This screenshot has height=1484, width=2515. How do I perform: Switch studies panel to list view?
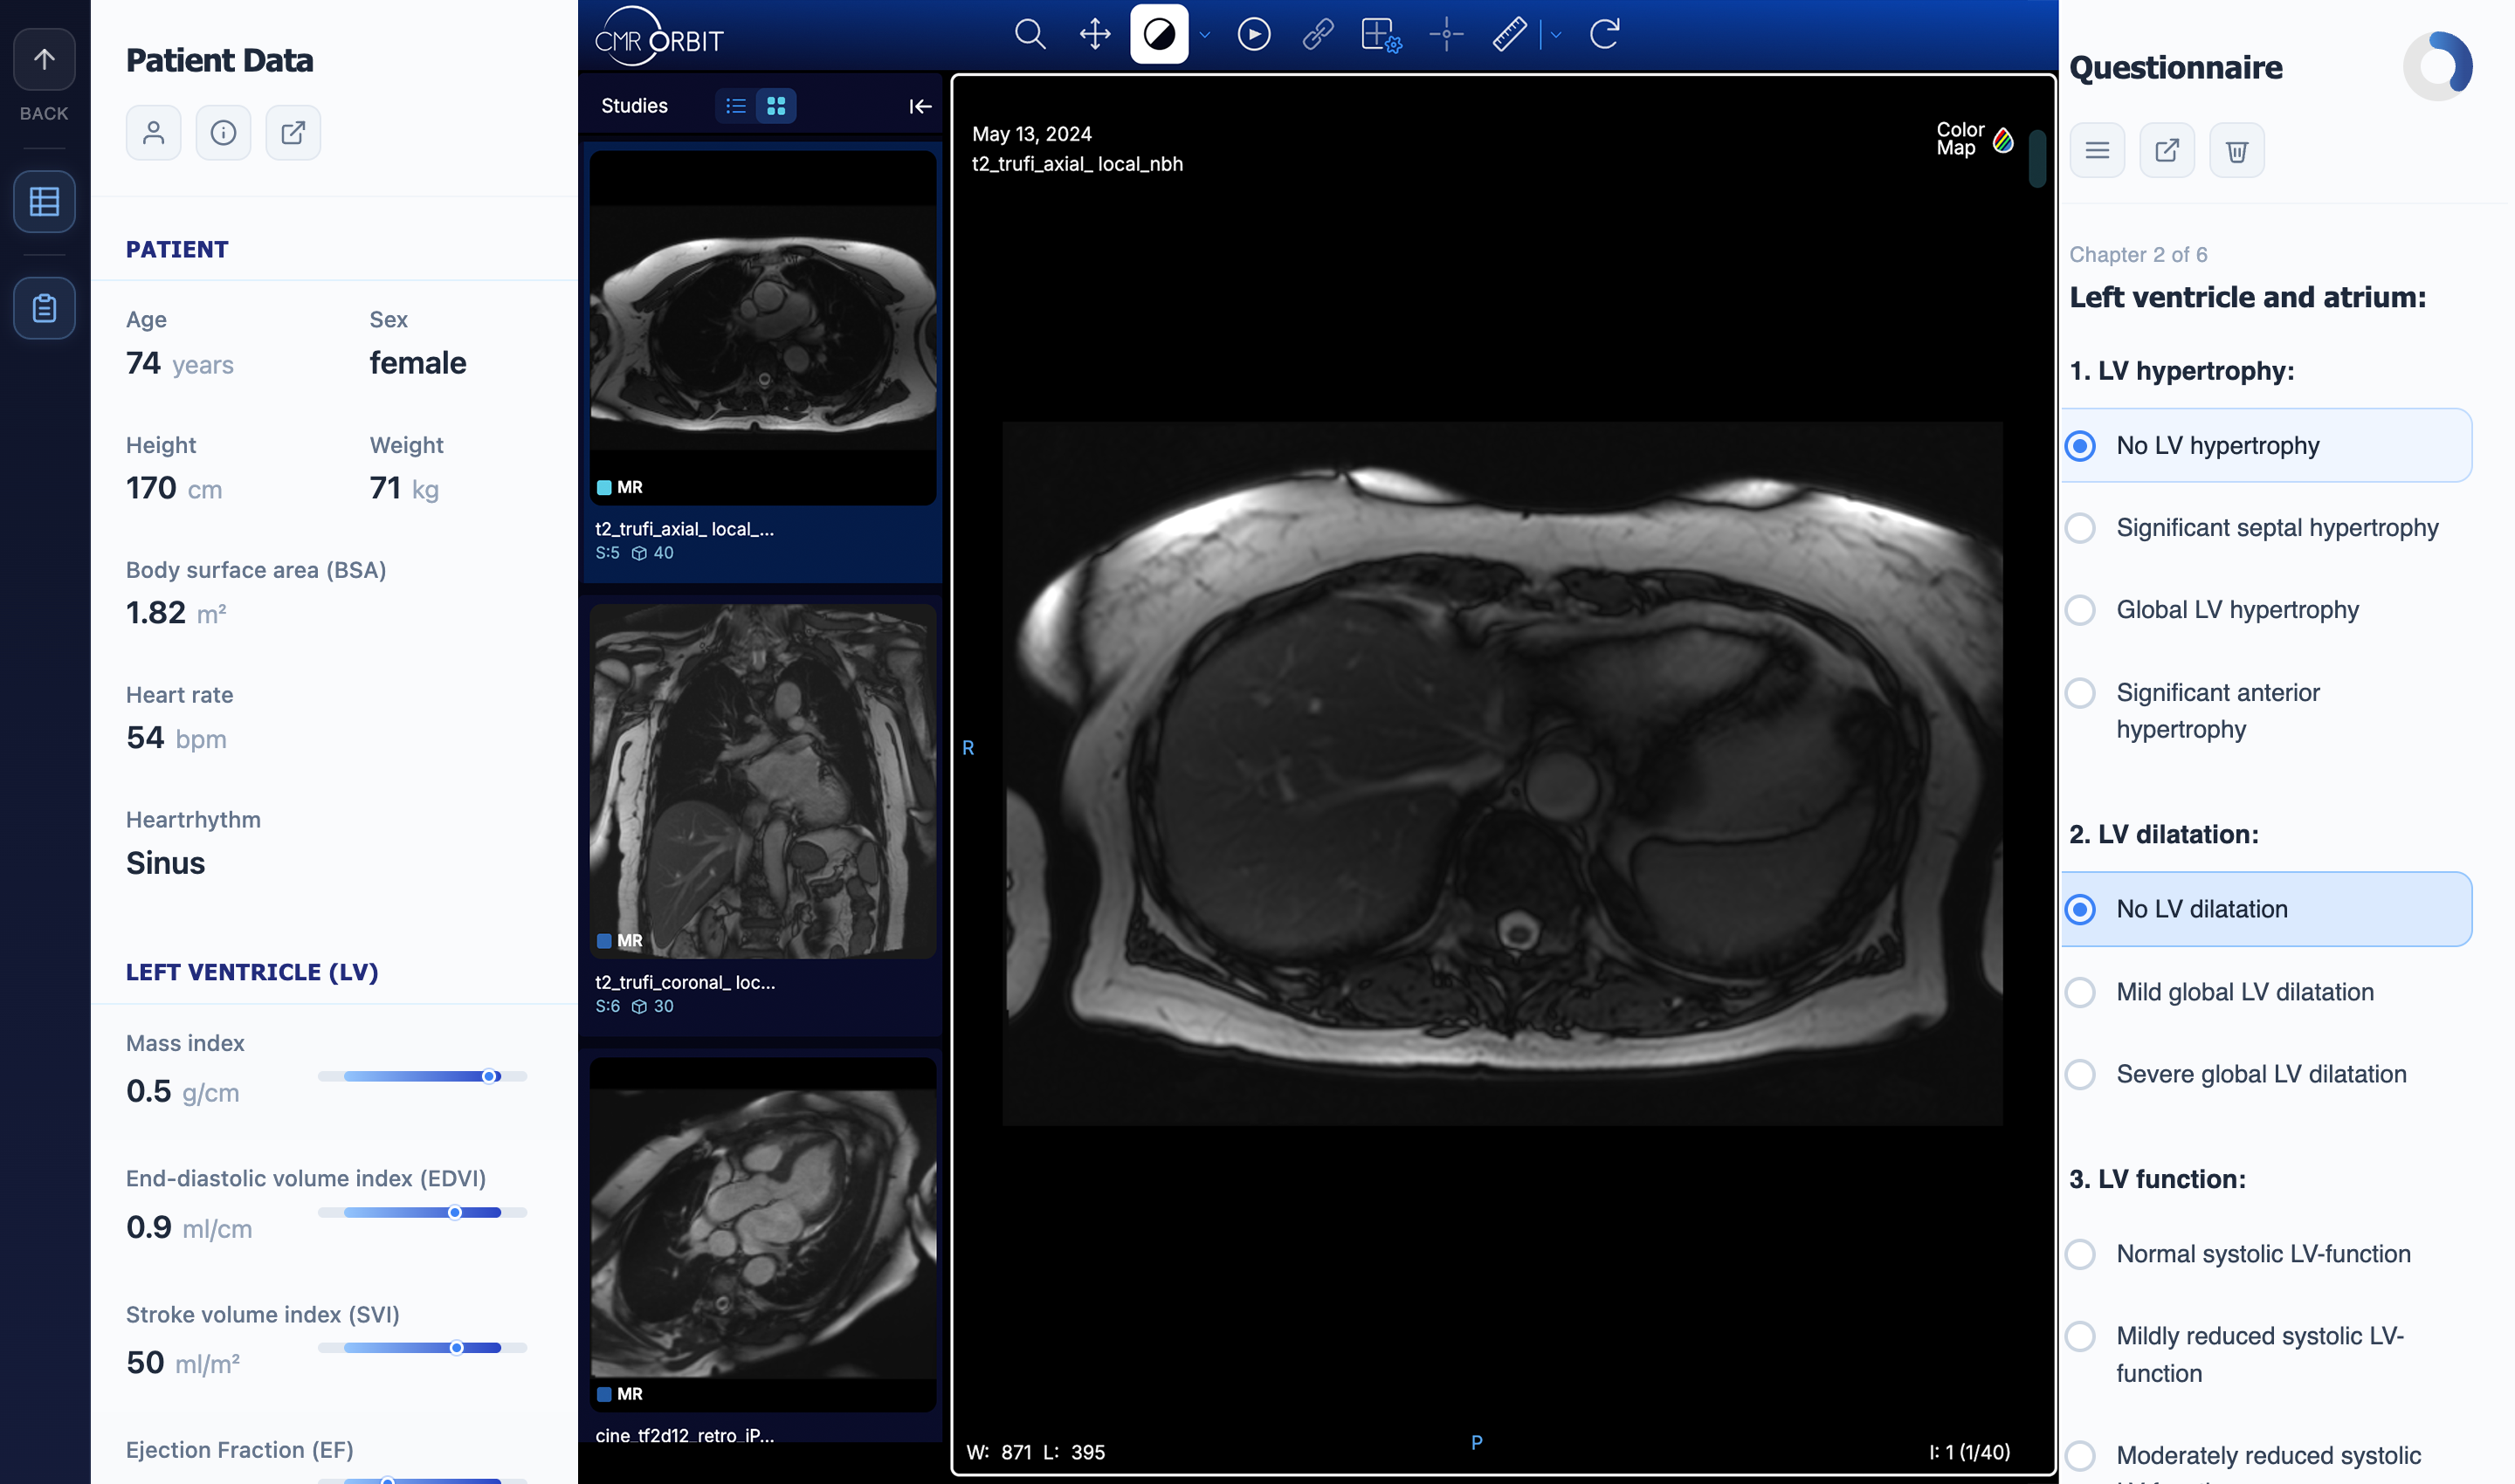click(x=734, y=105)
